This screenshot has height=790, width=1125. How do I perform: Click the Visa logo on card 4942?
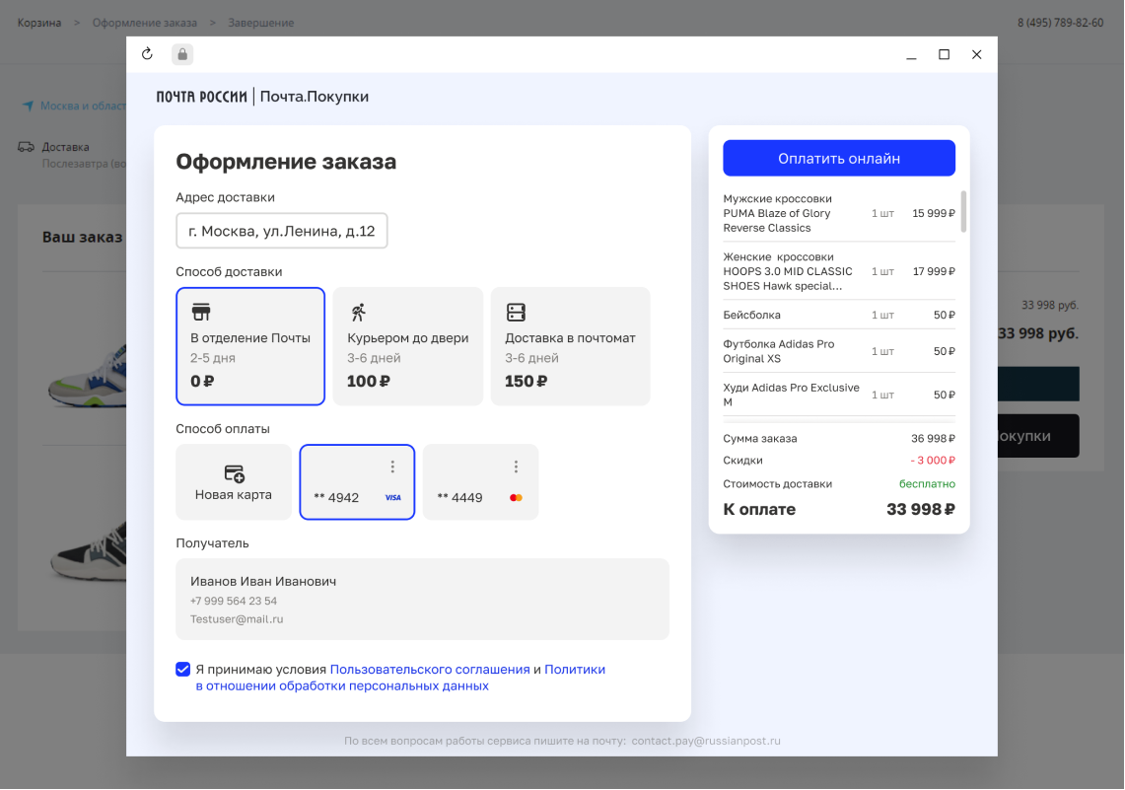point(392,497)
